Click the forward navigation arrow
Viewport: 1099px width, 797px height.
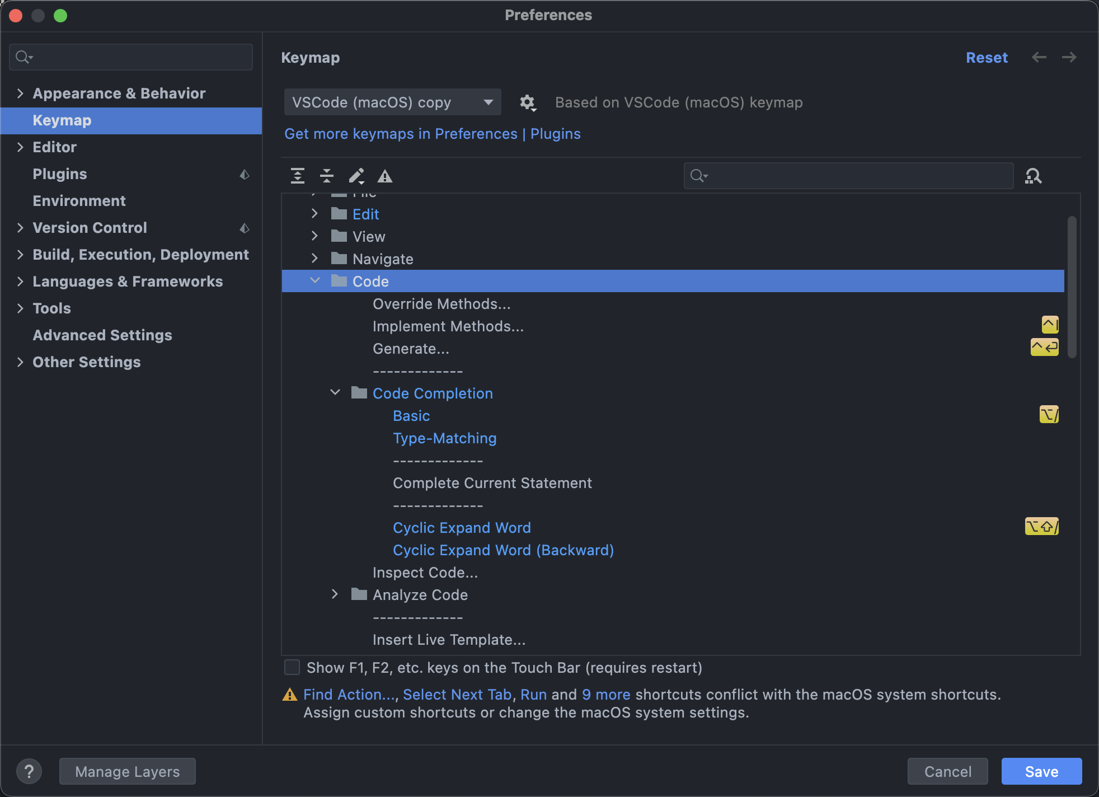coord(1069,57)
